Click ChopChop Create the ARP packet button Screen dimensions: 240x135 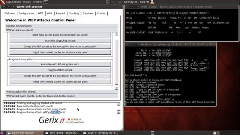point(60,46)
